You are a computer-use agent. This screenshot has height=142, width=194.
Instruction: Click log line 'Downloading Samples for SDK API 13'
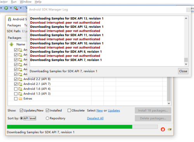[x=67, y=19]
